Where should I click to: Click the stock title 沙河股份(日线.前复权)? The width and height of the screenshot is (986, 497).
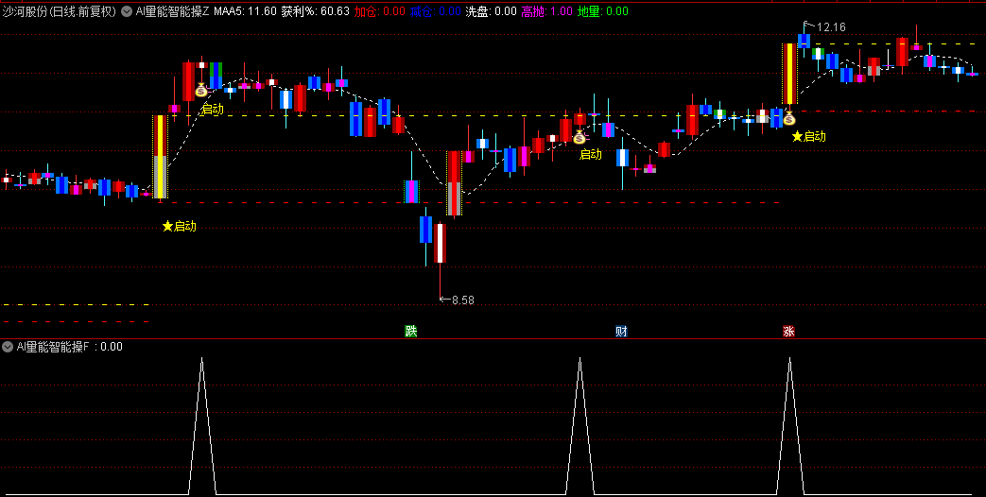60,11
